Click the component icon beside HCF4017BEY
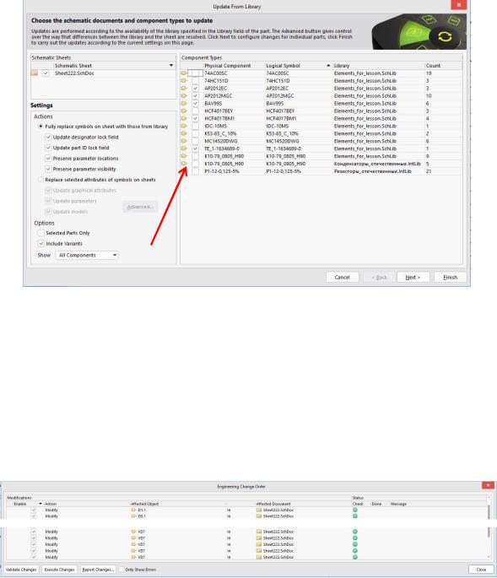 point(184,111)
